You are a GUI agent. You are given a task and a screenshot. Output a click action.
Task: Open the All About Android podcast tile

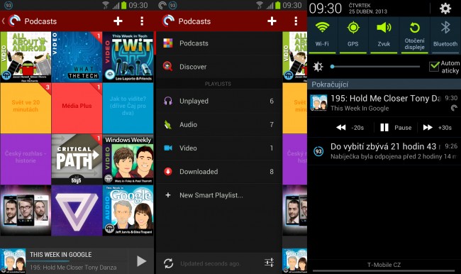tap(26, 57)
